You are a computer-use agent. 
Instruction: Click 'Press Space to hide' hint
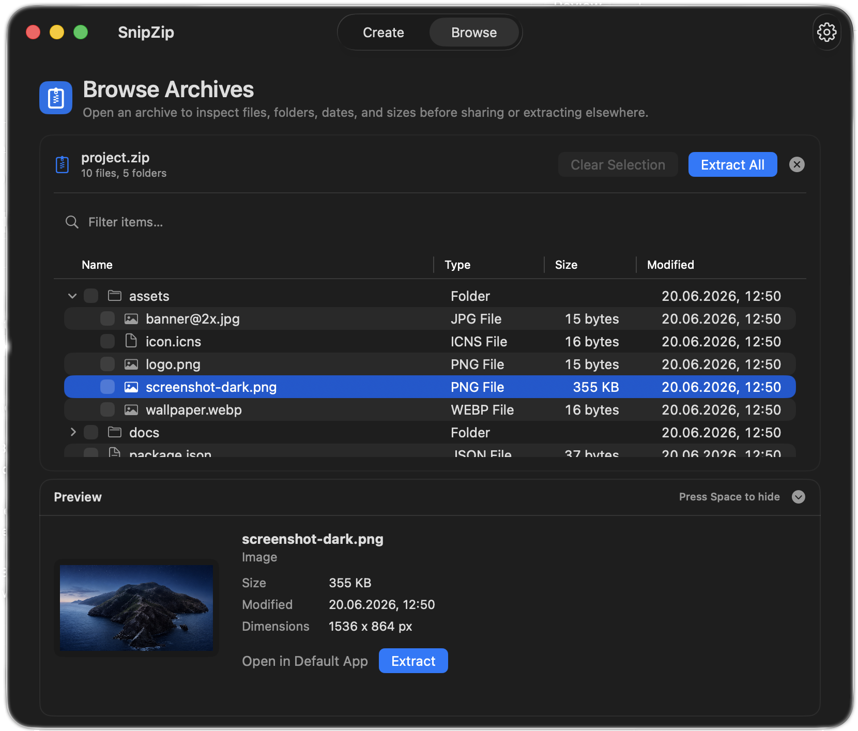(x=729, y=497)
